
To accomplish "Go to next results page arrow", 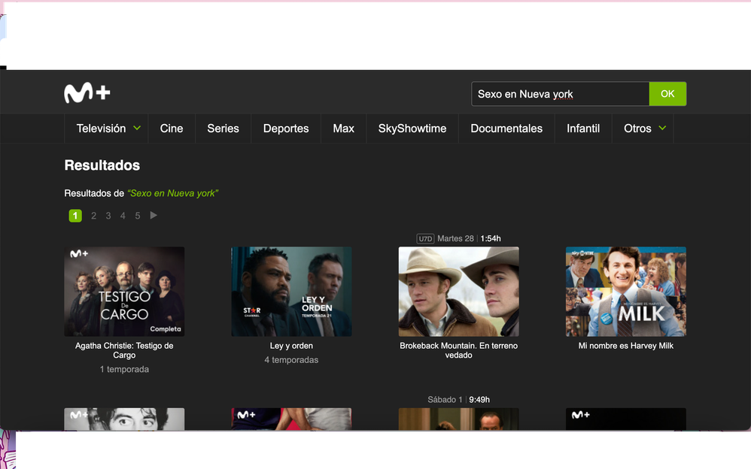I will 154,216.
